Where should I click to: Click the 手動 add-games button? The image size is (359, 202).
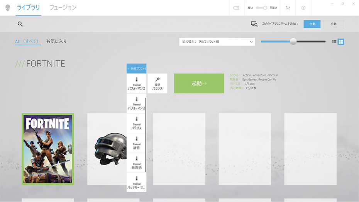(334, 24)
